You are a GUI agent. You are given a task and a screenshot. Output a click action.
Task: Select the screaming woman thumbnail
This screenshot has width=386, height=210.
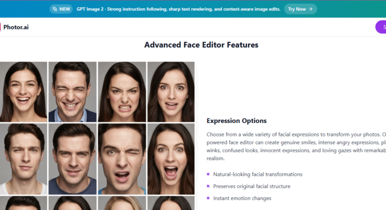pos(171,159)
